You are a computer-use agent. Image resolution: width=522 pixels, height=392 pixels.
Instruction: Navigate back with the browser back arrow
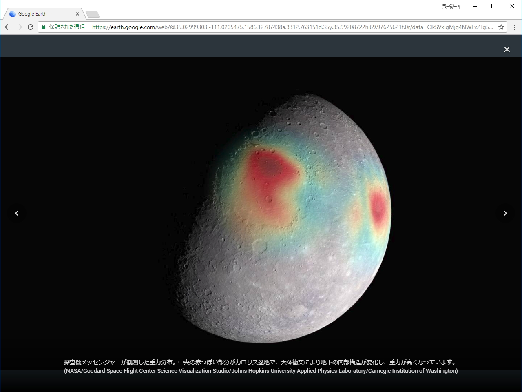coord(8,27)
